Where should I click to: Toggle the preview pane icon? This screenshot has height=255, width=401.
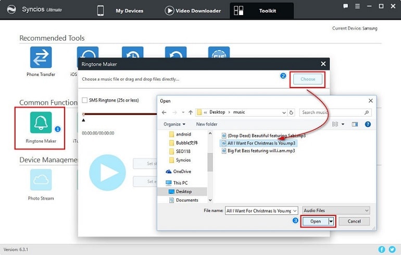tap(355, 124)
